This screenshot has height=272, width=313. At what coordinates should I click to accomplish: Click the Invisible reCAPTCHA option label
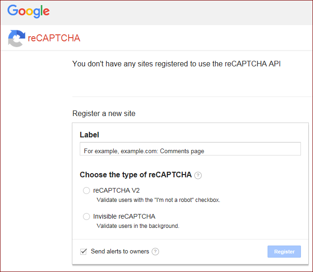pos(124,216)
